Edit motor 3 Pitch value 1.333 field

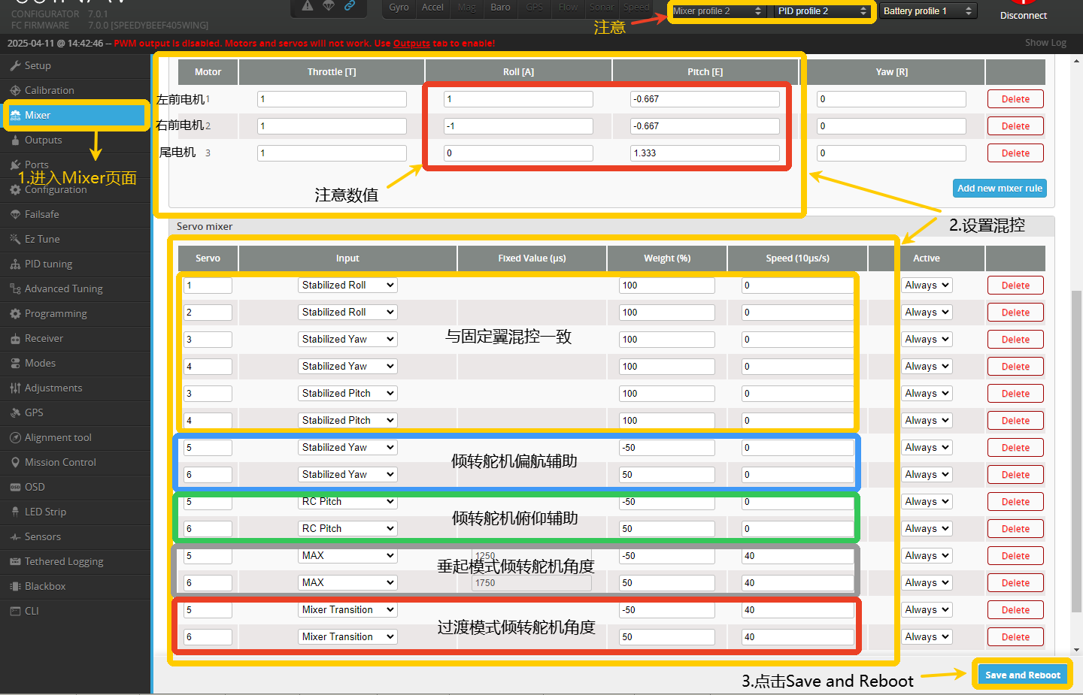tap(705, 153)
